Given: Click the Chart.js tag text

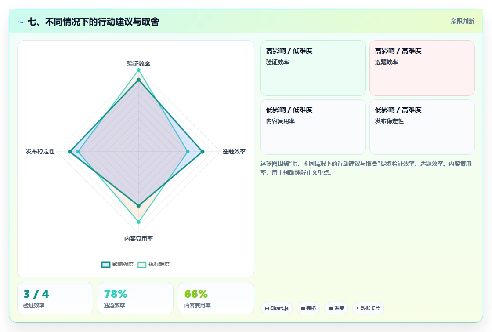Looking at the screenshot, I should [279, 308].
